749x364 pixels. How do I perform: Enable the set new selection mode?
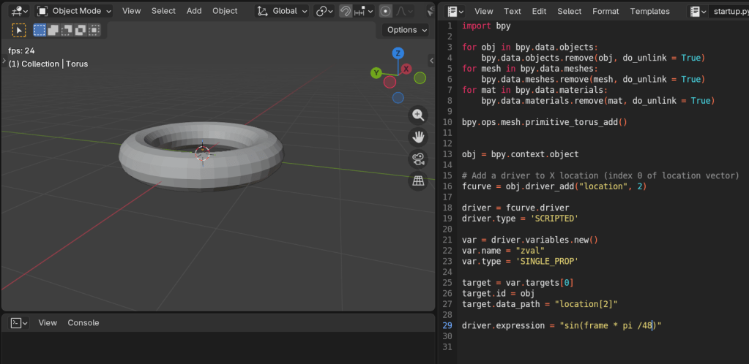[40, 30]
